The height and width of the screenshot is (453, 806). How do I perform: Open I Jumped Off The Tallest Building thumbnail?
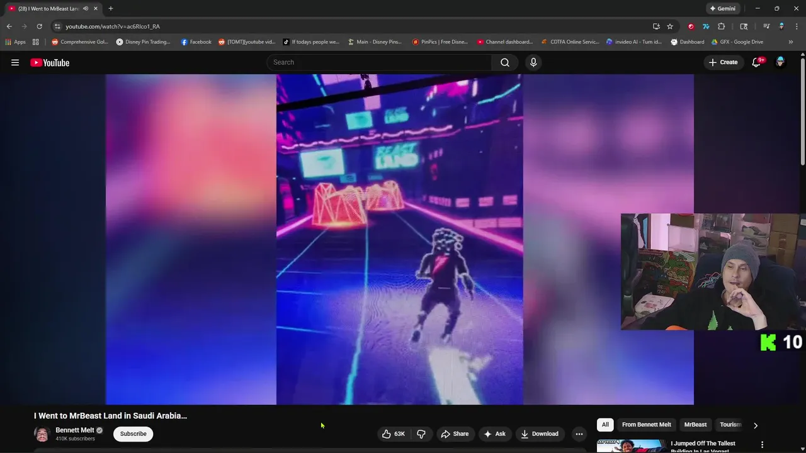[632, 446]
